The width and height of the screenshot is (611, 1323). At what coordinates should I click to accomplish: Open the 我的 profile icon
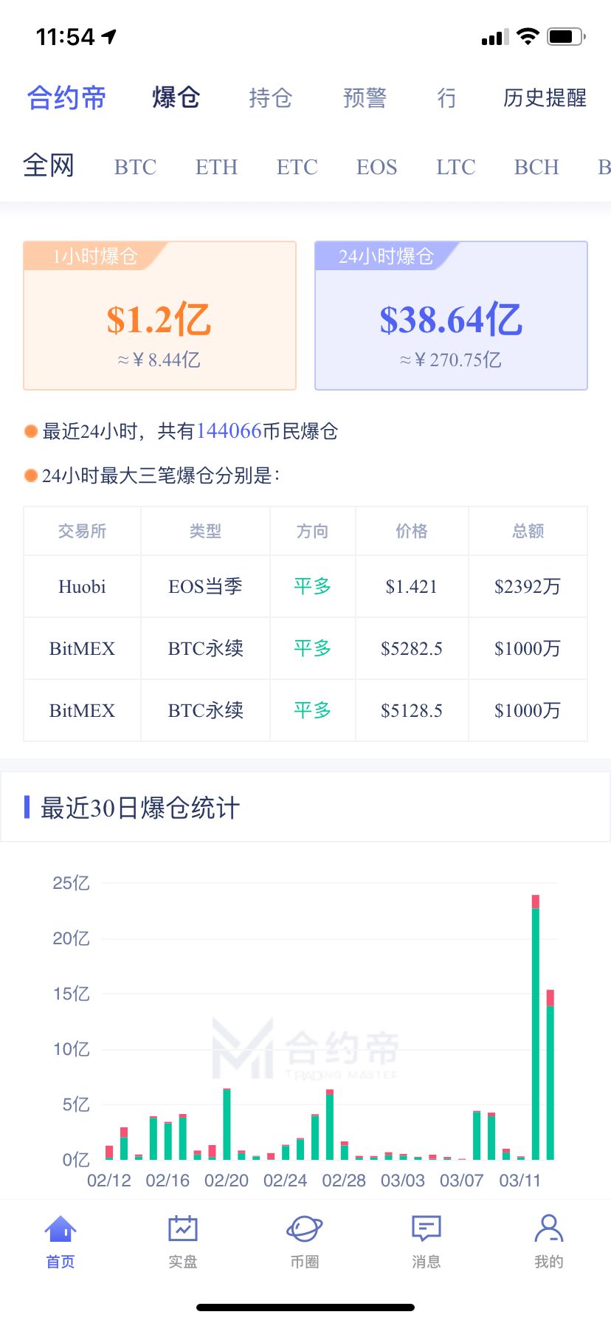point(548,1230)
